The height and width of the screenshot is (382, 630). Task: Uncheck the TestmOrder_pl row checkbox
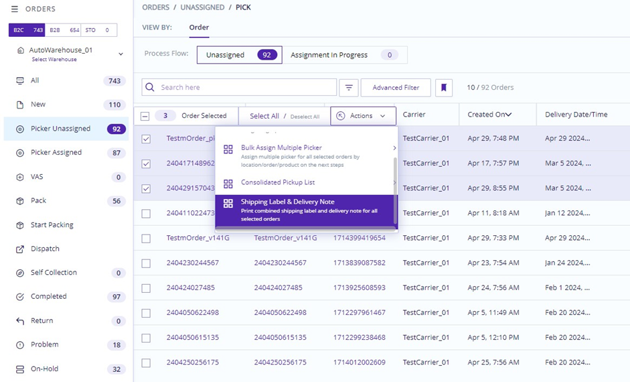[146, 139]
